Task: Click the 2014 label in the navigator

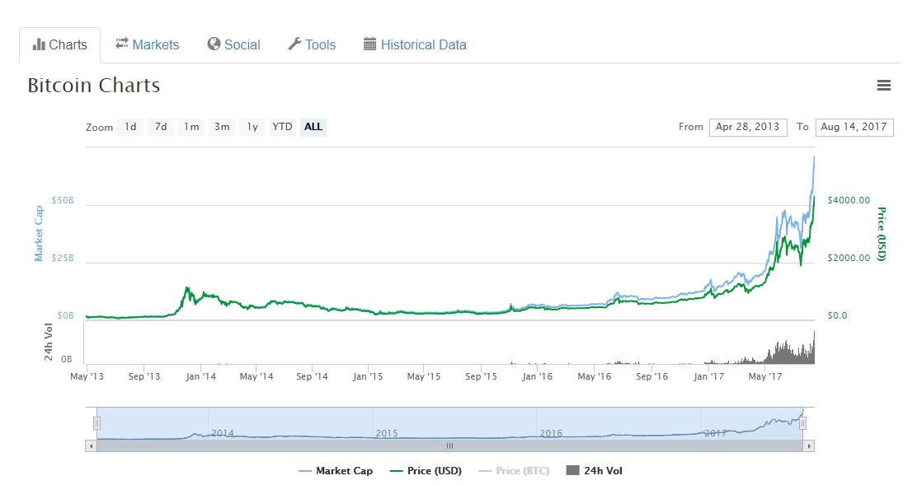Action: [x=222, y=433]
